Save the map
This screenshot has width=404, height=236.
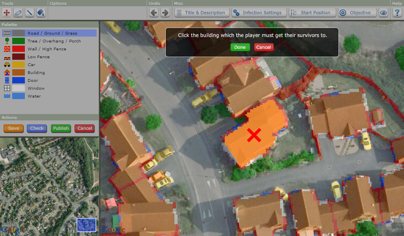(x=13, y=128)
